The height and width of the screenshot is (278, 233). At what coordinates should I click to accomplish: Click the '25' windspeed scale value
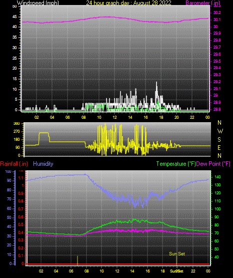click(x=14, y=58)
